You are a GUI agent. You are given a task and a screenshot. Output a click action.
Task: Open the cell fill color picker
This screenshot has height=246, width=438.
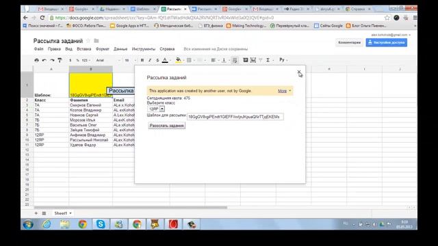click(x=179, y=60)
